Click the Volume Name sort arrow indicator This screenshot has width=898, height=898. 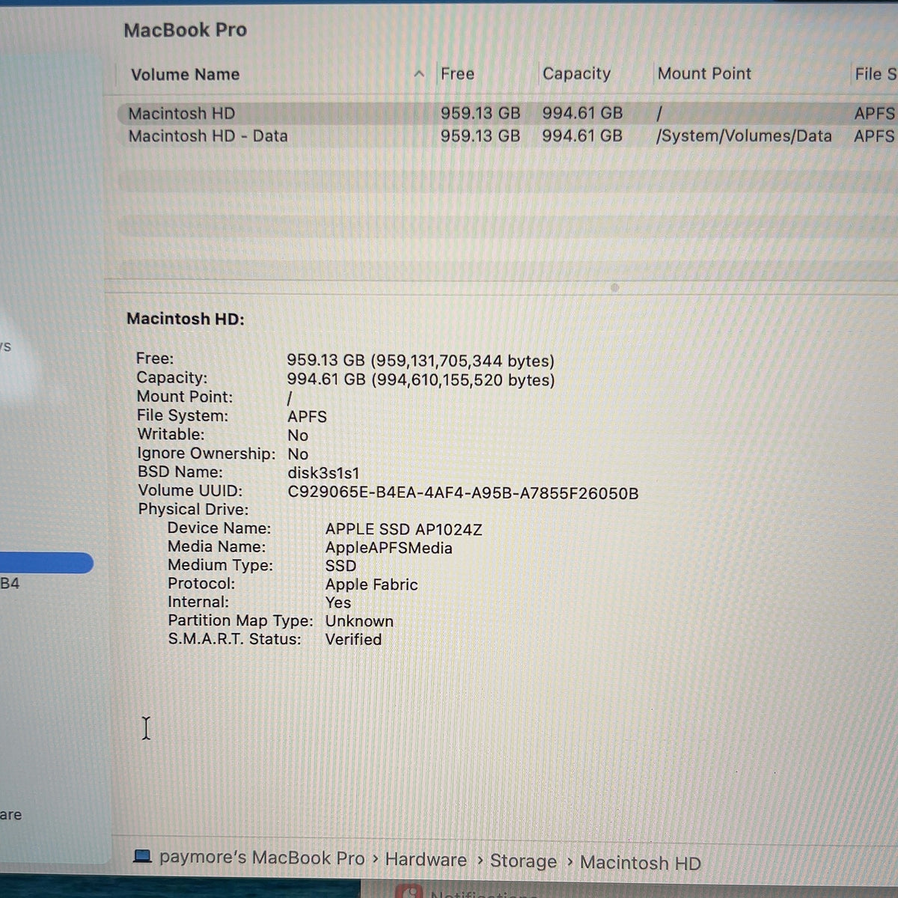(419, 74)
